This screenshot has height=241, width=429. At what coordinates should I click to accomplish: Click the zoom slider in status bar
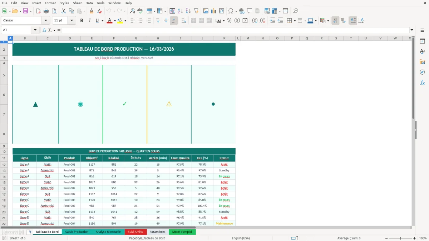click(x=400, y=238)
